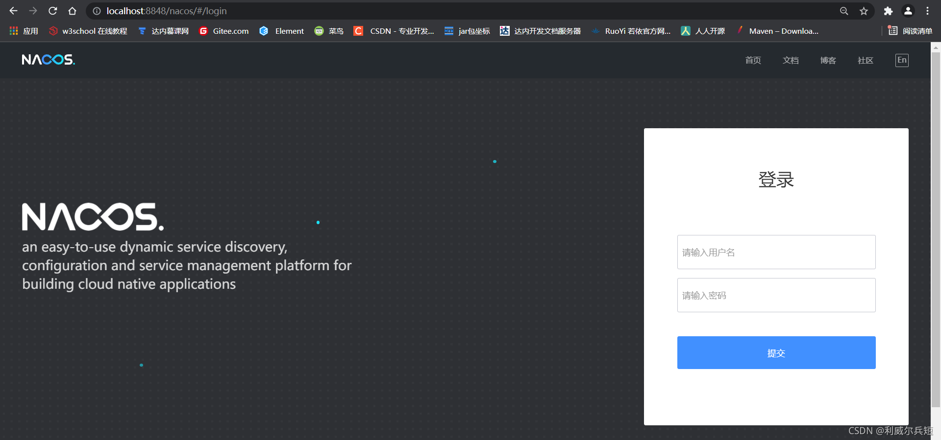This screenshot has height=440, width=941.
Task: Open 阅读清单 reading list
Action: point(910,31)
